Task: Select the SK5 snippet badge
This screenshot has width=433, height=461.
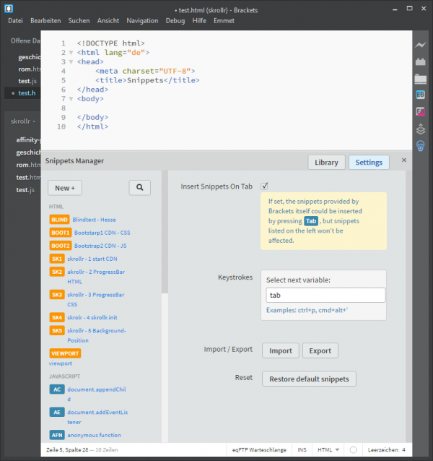Action: [57, 330]
